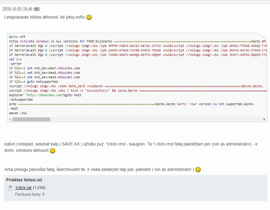Click the 'Sorry! Your version is not supported' text
The height and width of the screenshot is (210, 270).
pos(210,104)
